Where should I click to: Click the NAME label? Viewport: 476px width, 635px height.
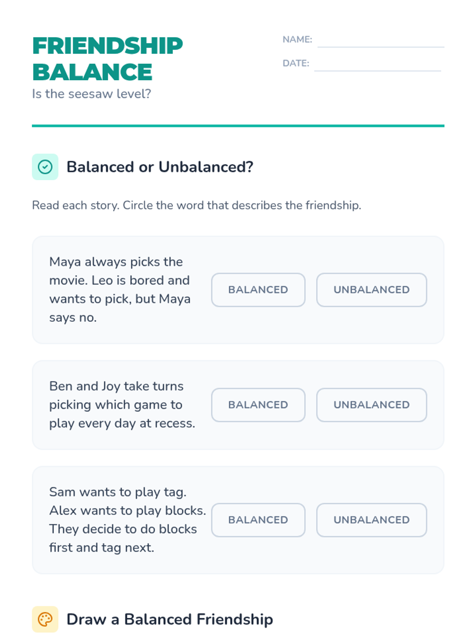(297, 40)
